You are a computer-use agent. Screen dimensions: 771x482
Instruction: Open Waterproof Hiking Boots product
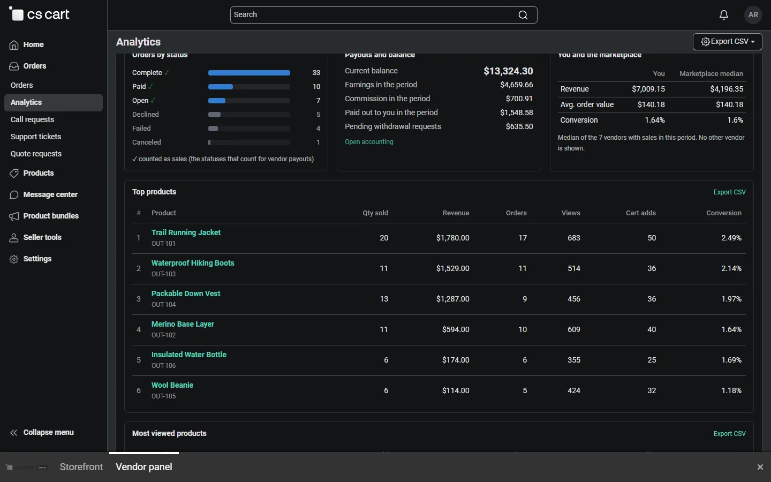tap(193, 263)
